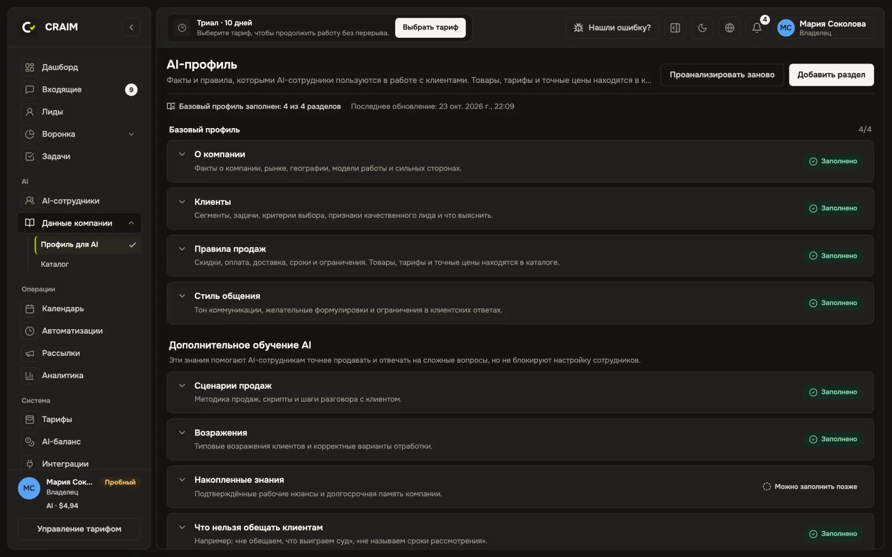Screen dimensions: 892x557
Task: Open Тарифы in sidebar
Action: (x=79, y=419)
